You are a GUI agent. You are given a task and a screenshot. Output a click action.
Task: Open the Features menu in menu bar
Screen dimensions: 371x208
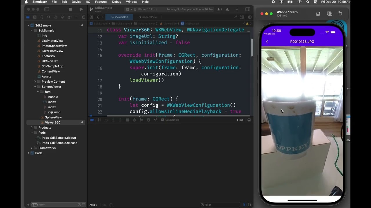click(x=101, y=2)
